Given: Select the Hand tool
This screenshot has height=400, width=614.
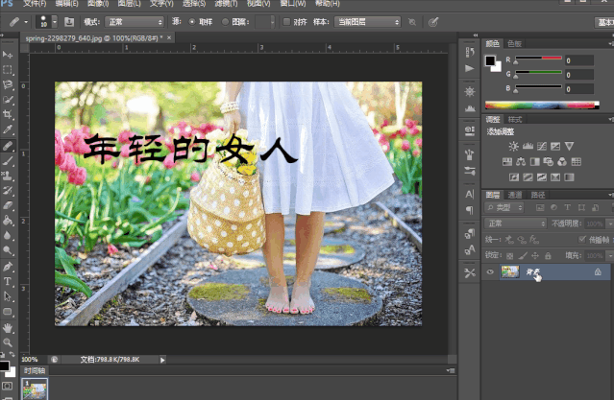Looking at the screenshot, I should pyautogui.click(x=8, y=328).
